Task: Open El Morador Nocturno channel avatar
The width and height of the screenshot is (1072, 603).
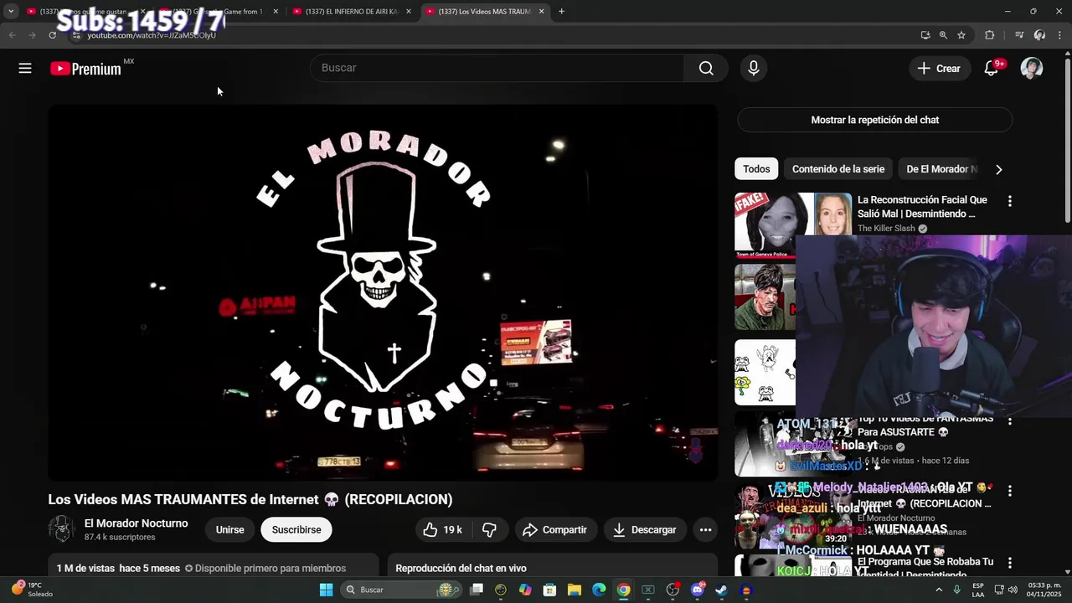Action: click(61, 529)
